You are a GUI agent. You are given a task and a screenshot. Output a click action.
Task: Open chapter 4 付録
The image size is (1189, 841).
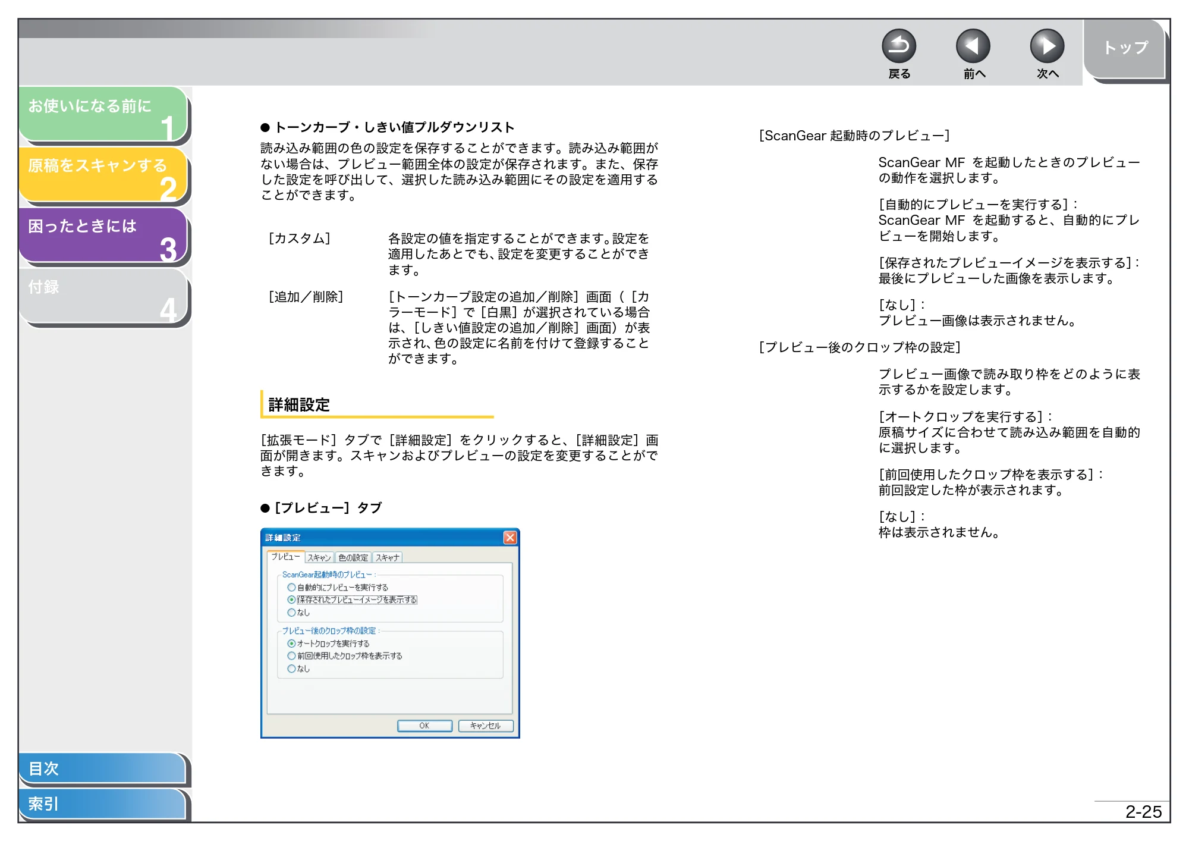(x=103, y=296)
